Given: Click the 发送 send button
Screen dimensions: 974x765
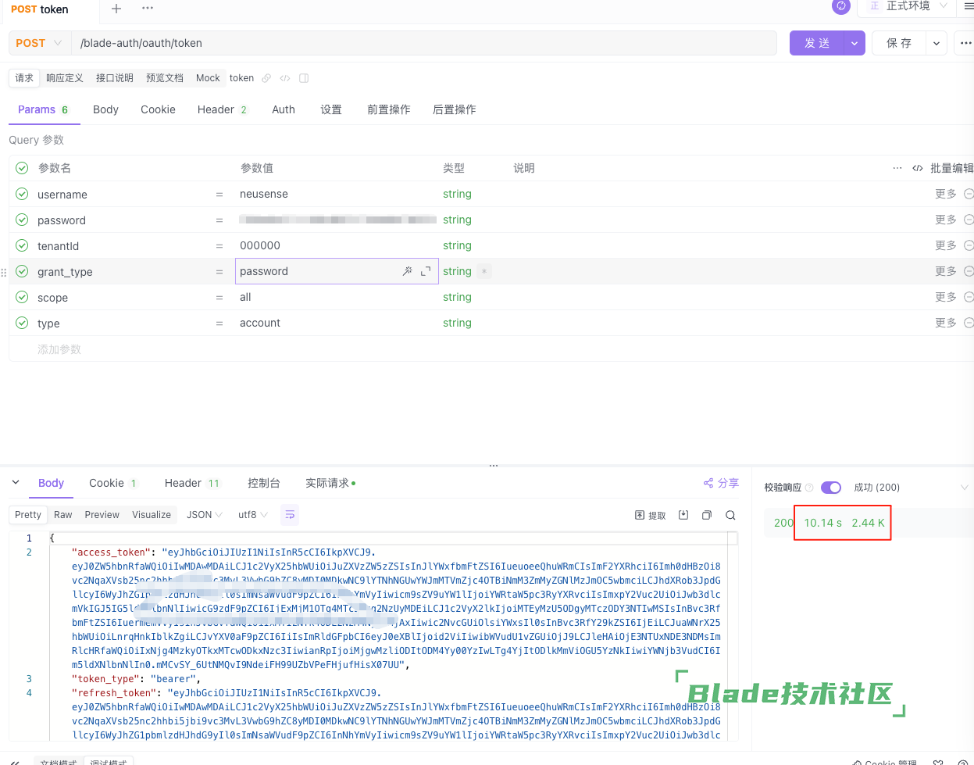Looking at the screenshot, I should [x=817, y=43].
